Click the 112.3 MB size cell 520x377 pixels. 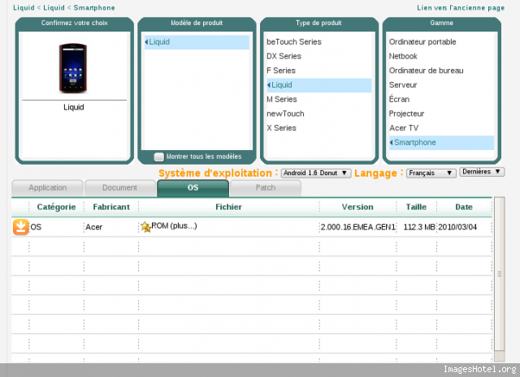[419, 227]
